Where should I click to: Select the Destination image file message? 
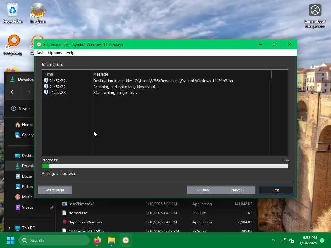coord(163,81)
